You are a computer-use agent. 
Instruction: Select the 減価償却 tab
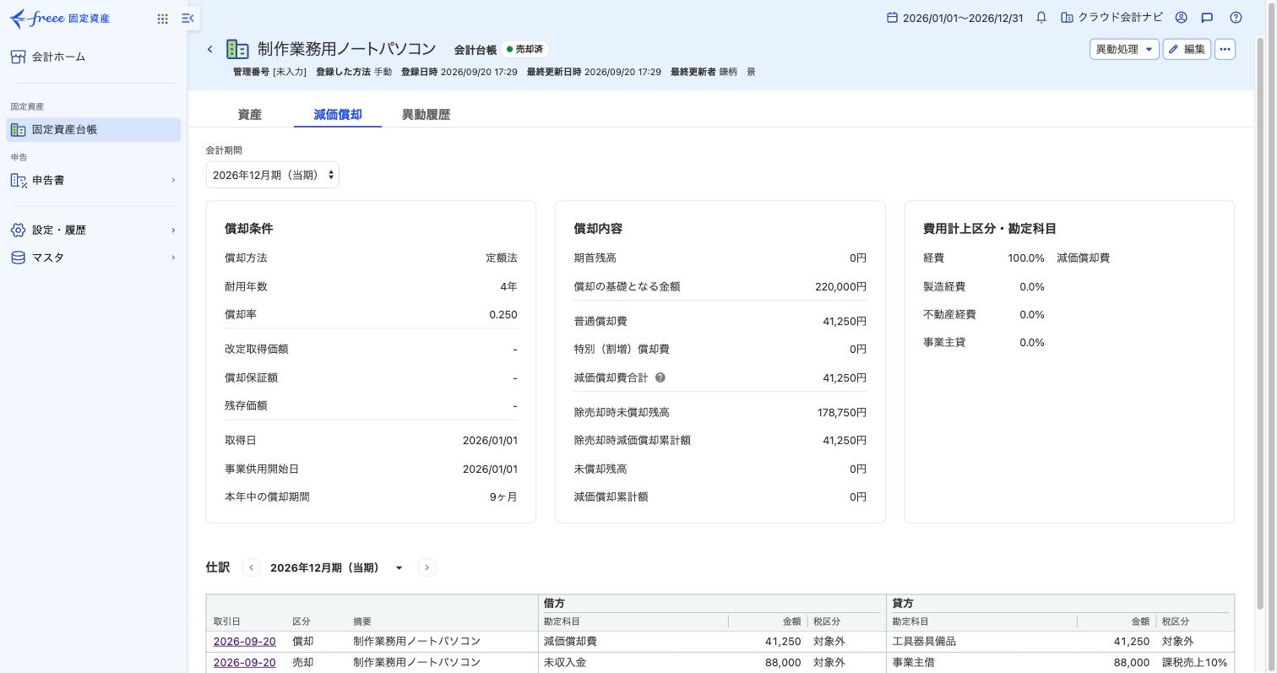[338, 115]
